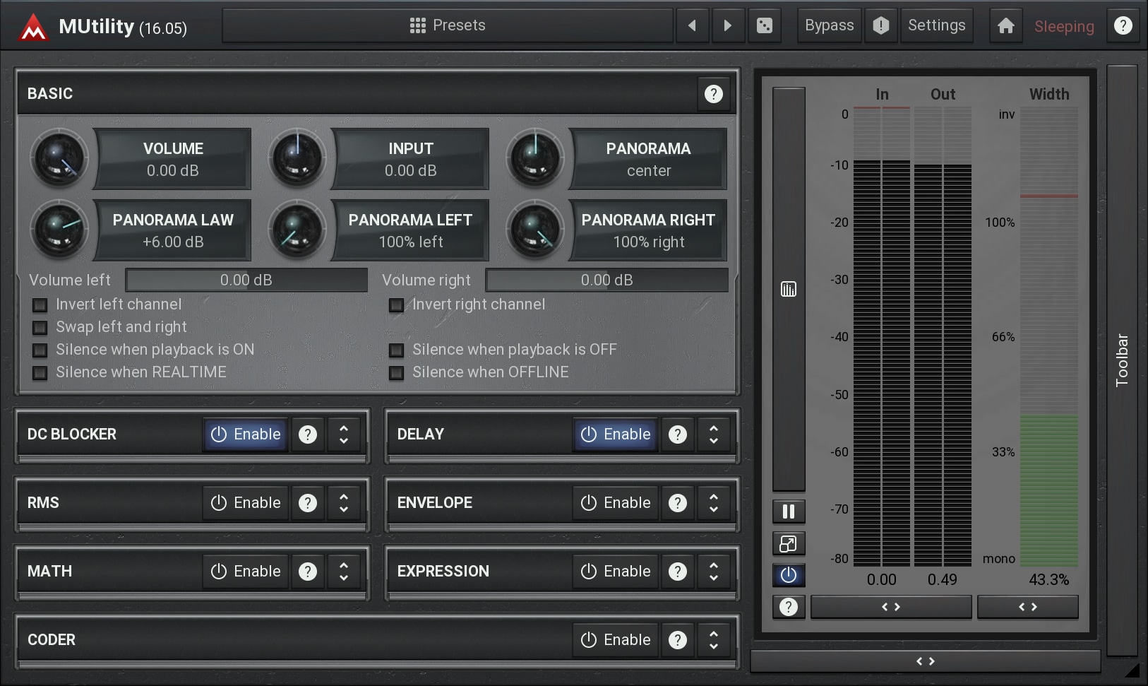Click the MeldaProduction logo icon
Screen dimensions: 1148x686
coord(33,28)
